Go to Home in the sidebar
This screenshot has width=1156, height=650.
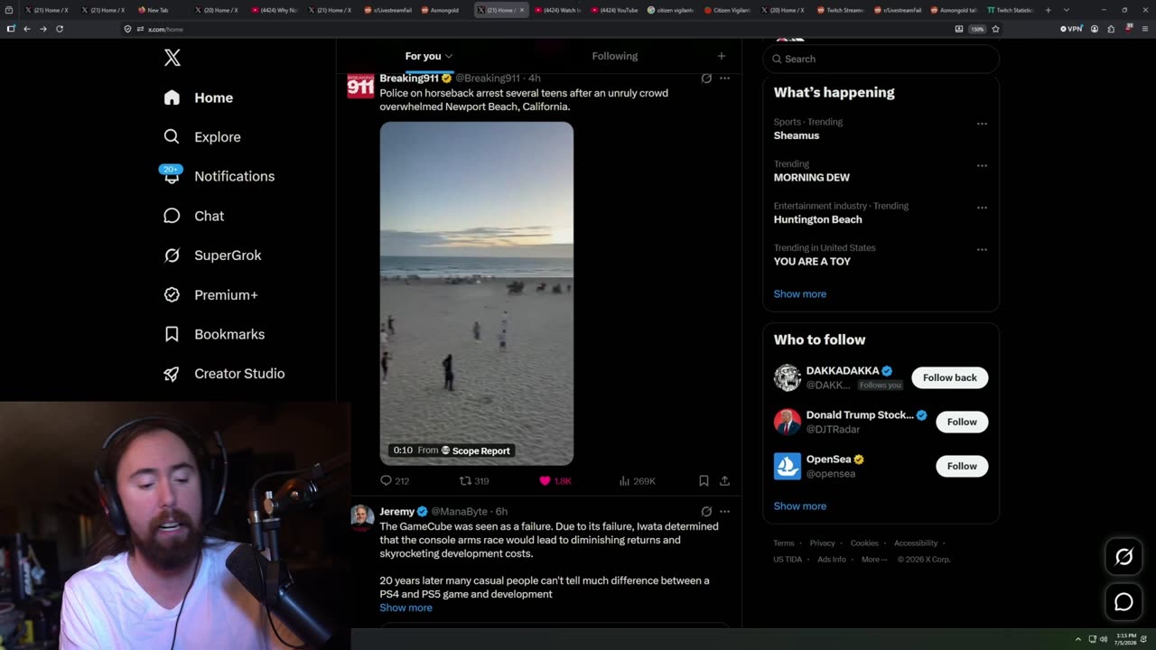[199, 97]
